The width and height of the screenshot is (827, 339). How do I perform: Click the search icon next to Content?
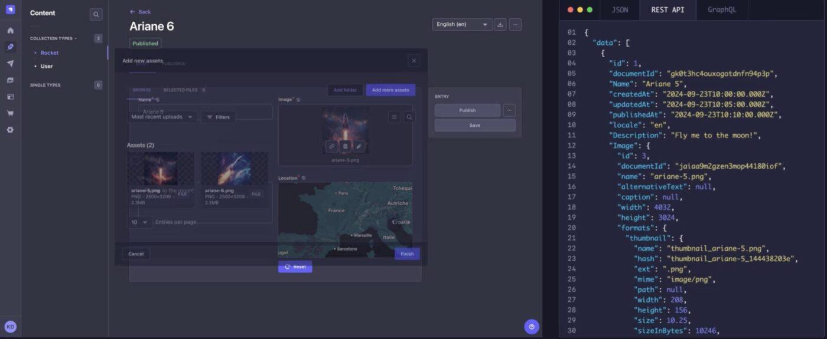tap(96, 14)
